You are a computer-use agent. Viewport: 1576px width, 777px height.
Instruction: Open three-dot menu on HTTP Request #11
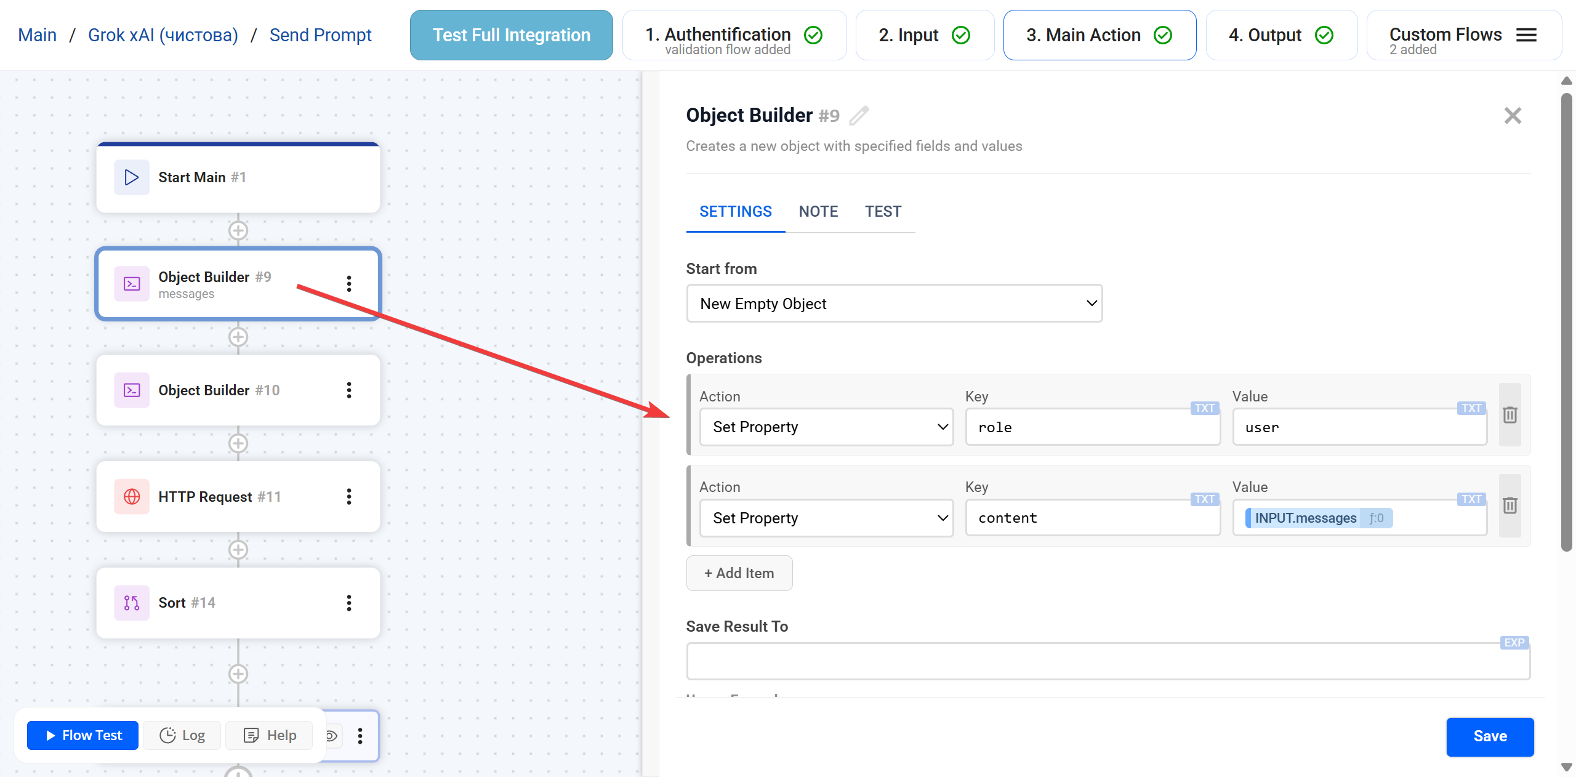click(349, 497)
